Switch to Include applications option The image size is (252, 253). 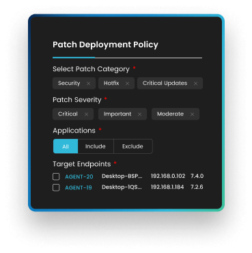(x=96, y=146)
